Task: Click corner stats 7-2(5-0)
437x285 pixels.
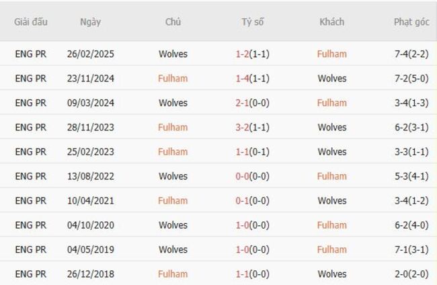Action: point(411,79)
